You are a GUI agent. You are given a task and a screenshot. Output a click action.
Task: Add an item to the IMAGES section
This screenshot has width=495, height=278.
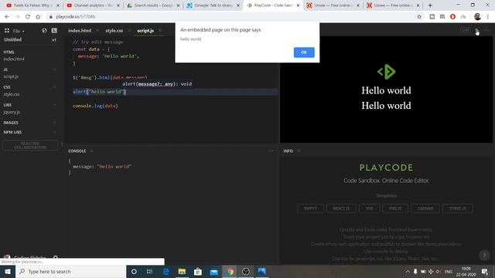click(x=54, y=122)
